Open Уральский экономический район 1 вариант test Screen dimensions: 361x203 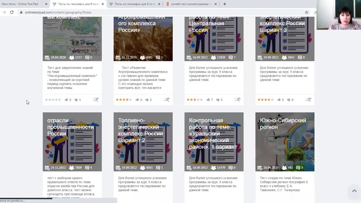(x=213, y=134)
